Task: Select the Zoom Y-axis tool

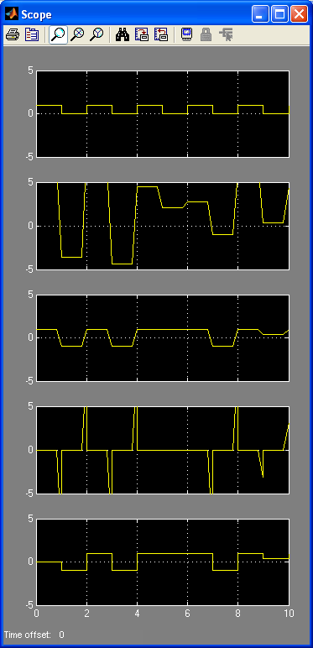Action: 97,35
